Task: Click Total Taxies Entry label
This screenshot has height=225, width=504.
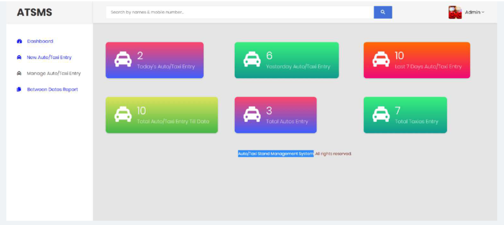Action: click(x=416, y=122)
